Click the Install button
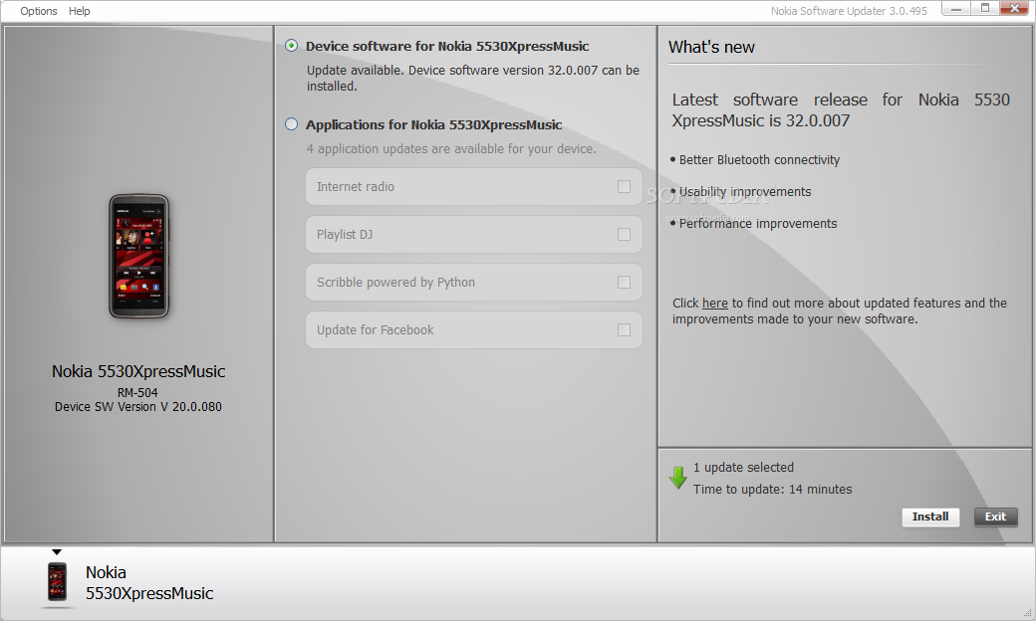The height and width of the screenshot is (621, 1036). pos(930,517)
